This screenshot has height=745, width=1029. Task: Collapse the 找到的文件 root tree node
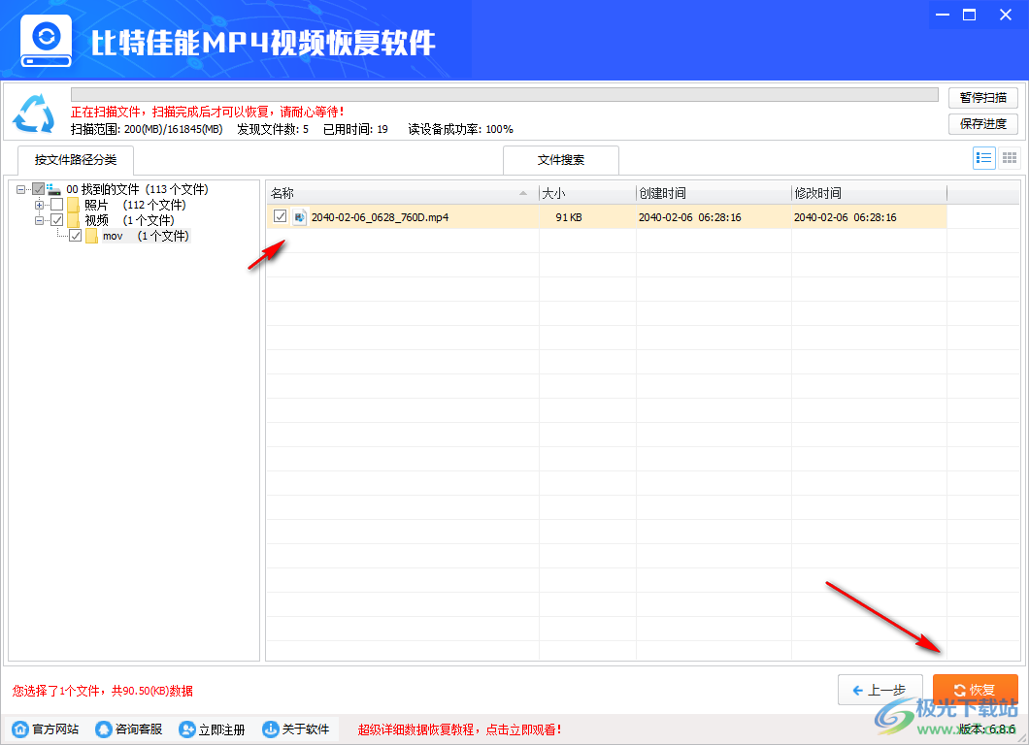(21, 189)
